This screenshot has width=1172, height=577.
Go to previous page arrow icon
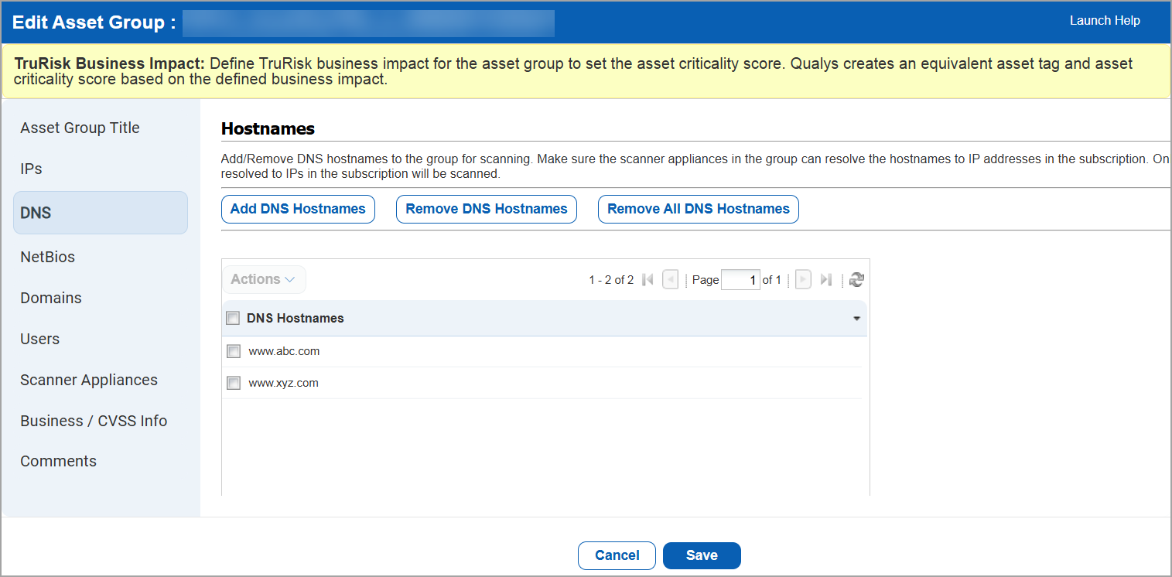click(x=670, y=280)
